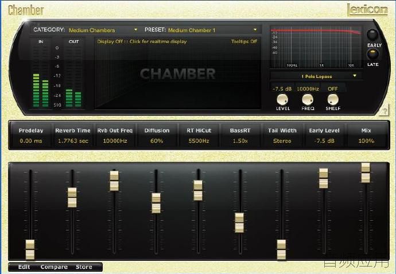Click the Edit button

[24, 267]
